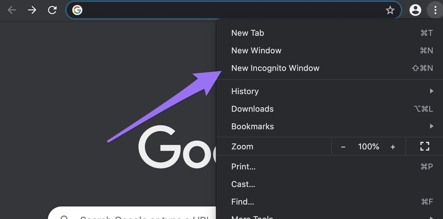The image size is (443, 219).
Task: Click the three-dot Chrome menu button
Action: 435,10
